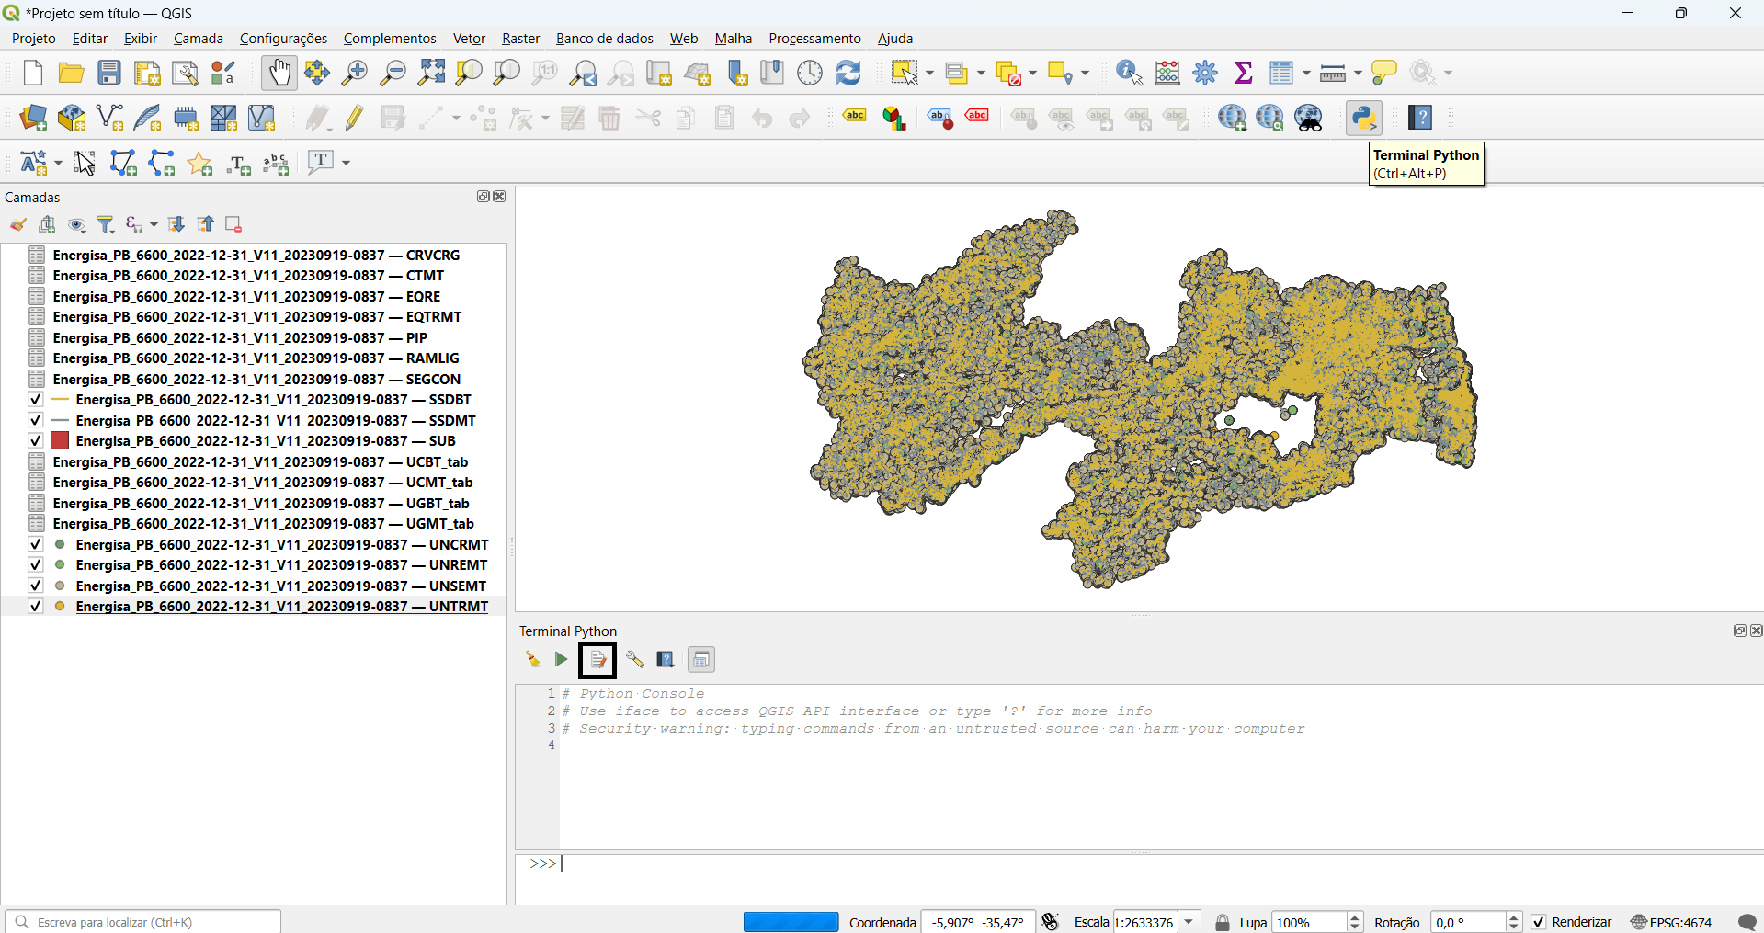Uncheck the UNTRMT layer visibility
The width and height of the screenshot is (1764, 933).
click(36, 607)
